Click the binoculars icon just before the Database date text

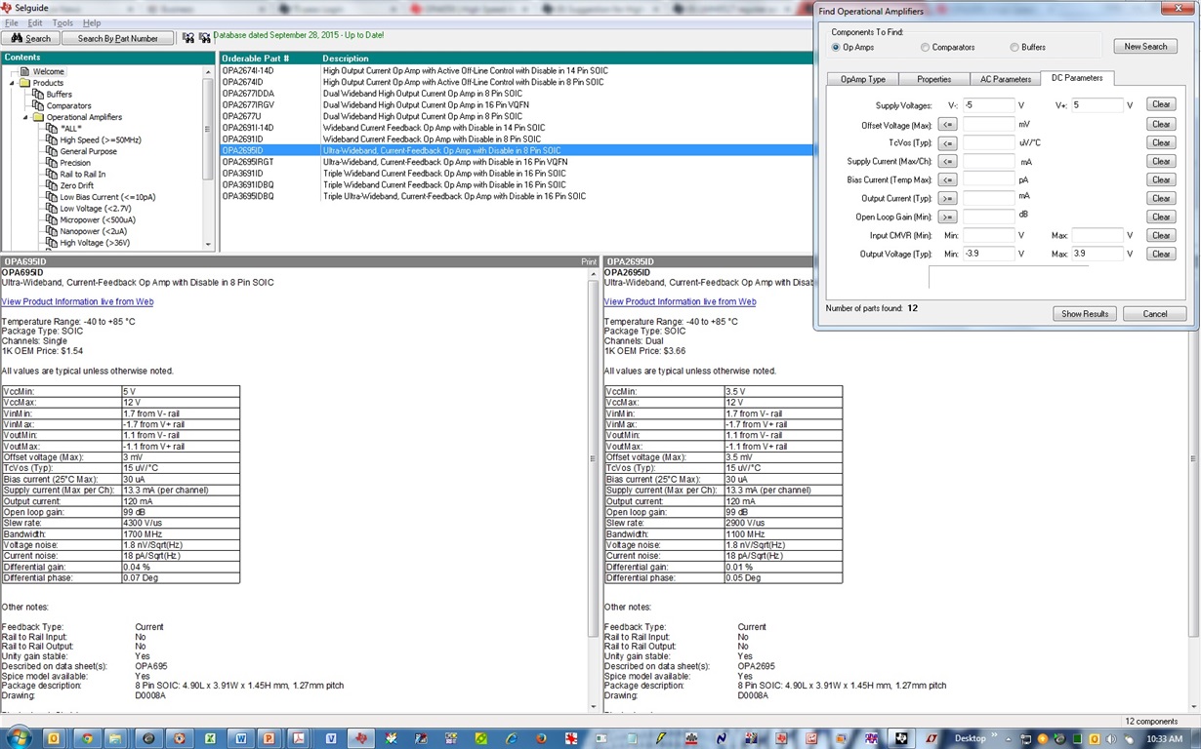click(205, 38)
